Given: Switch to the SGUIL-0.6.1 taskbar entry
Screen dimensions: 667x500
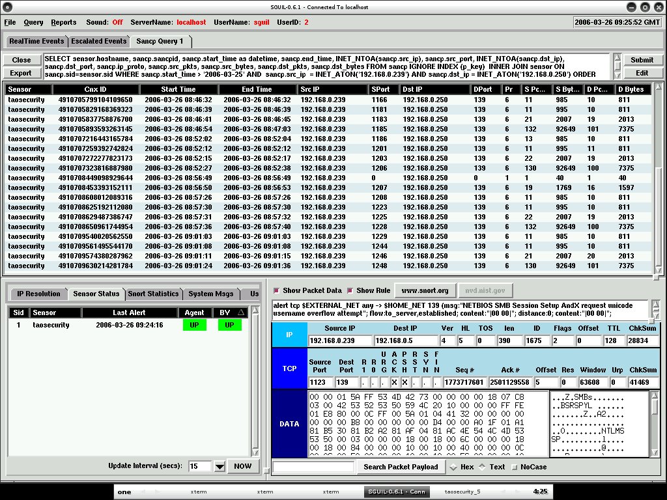Looking at the screenshot, I should [x=397, y=492].
